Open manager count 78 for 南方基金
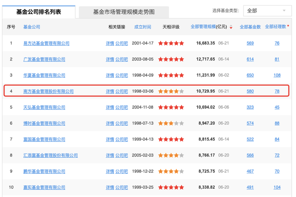This screenshot has width=296, height=197. [x=277, y=91]
